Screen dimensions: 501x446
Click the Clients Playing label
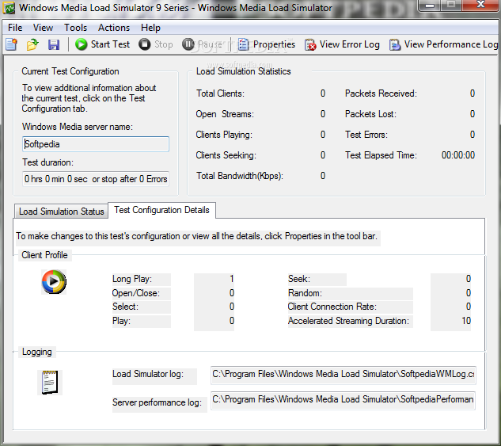pyautogui.click(x=224, y=135)
